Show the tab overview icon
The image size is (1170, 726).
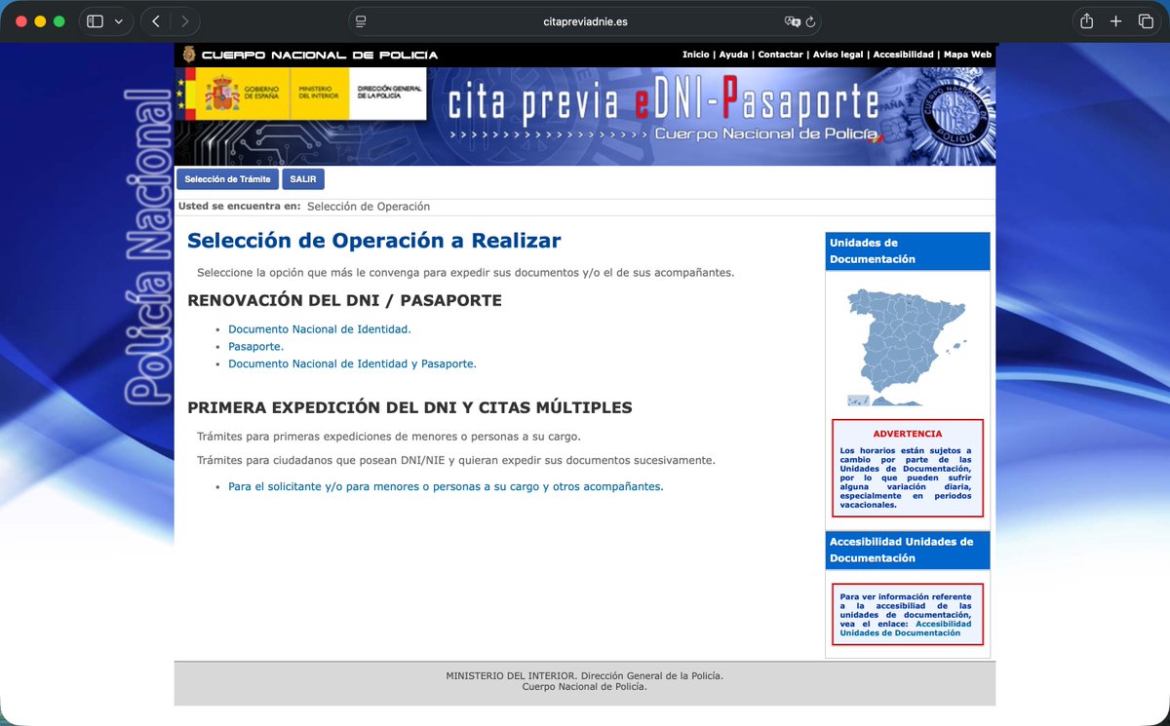pos(1146,21)
